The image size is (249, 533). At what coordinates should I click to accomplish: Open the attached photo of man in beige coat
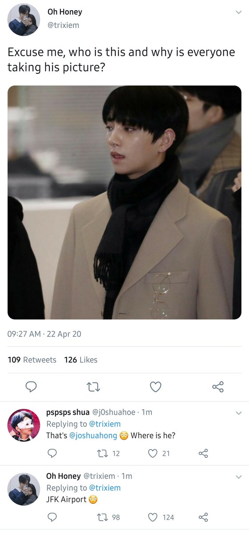coord(124,203)
